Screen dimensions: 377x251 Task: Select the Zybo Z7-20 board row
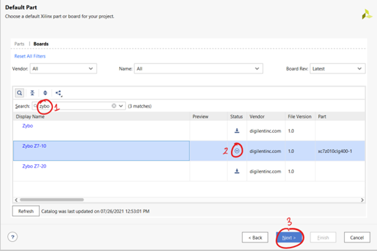coord(189,171)
